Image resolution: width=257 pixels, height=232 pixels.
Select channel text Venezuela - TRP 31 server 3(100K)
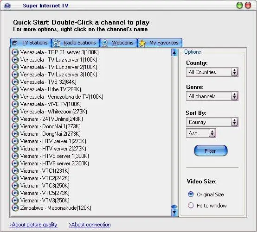59,52
